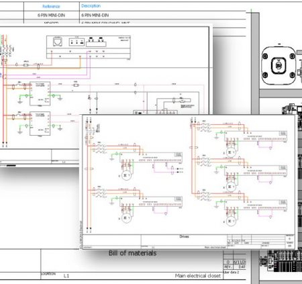The width and height of the screenshot is (302, 284).
Task: Select the 6 PIN MINI-DIN reference cell
Action: 51,15
